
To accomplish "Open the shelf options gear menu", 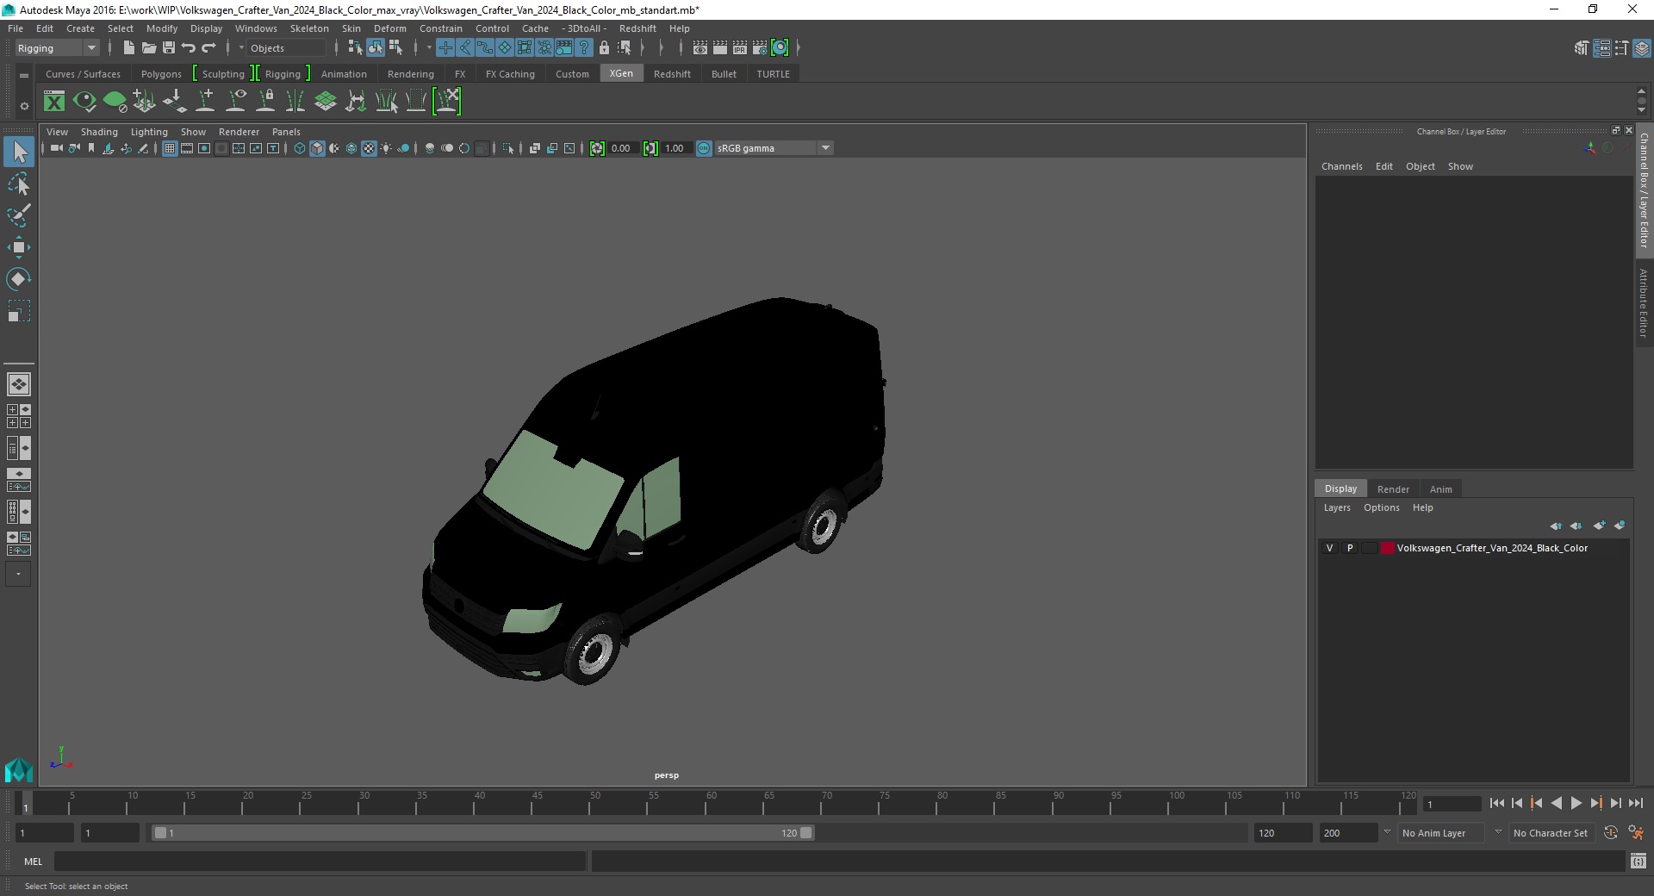I will [24, 106].
